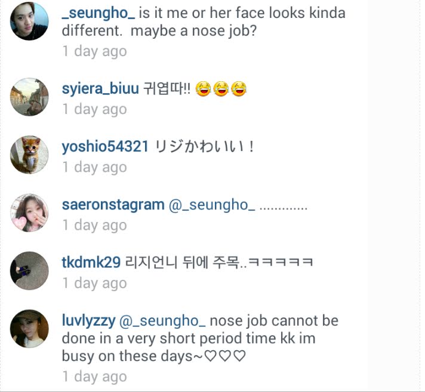
Task: Select the 'nose job?' comment text
Action: click(x=224, y=31)
